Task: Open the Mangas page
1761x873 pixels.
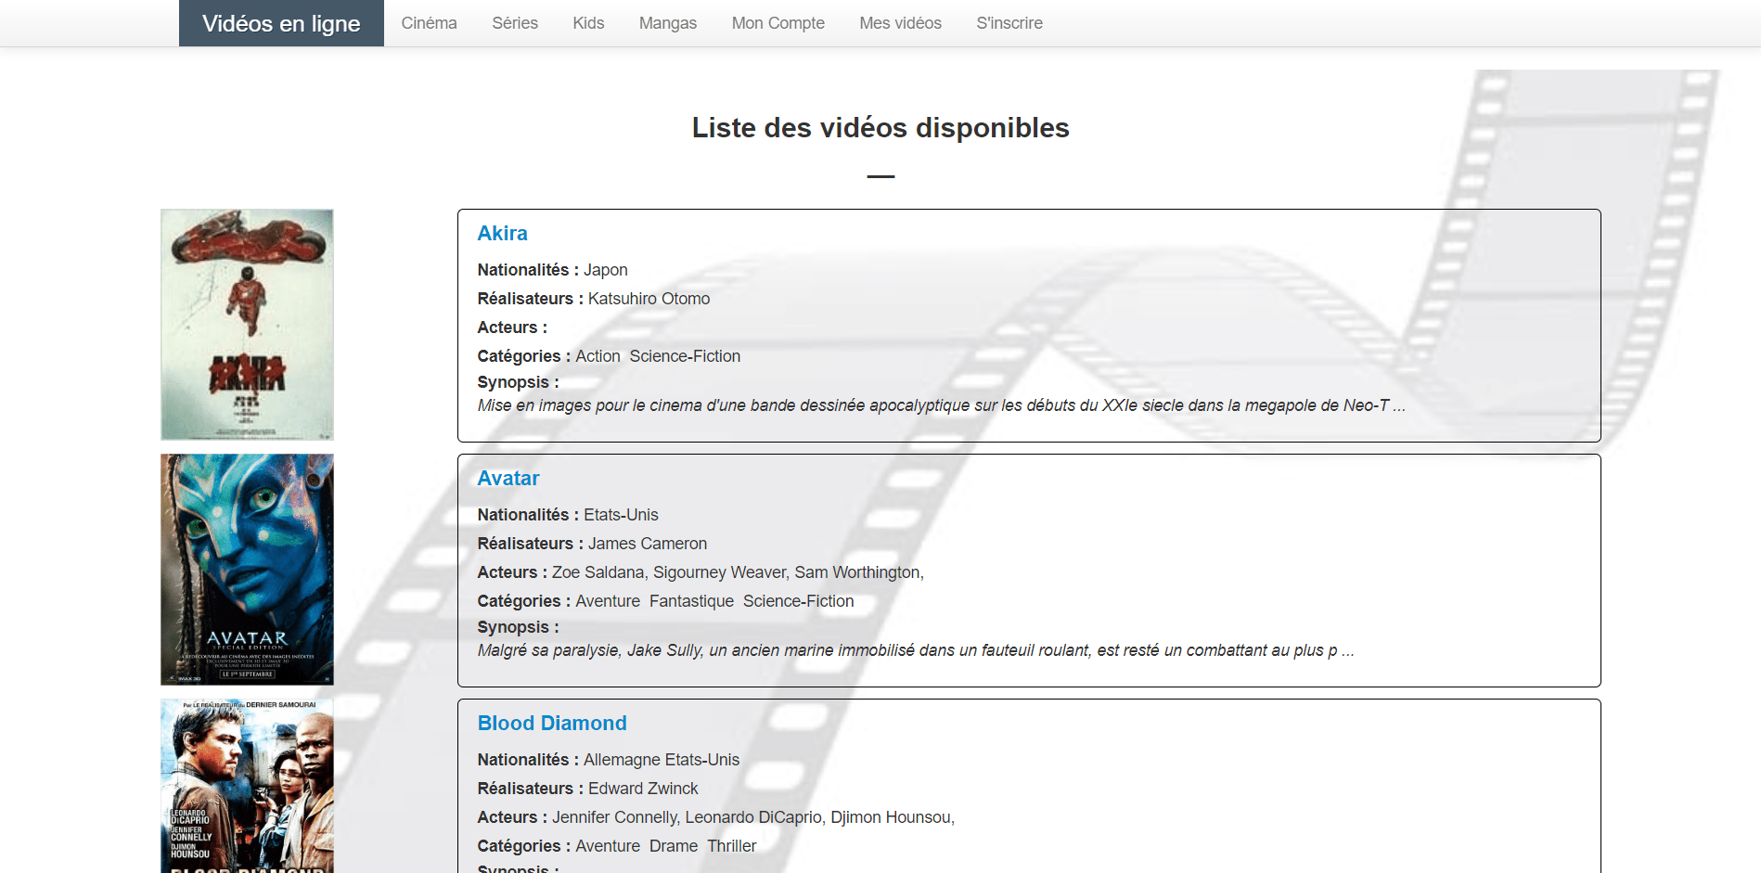Action: click(667, 23)
